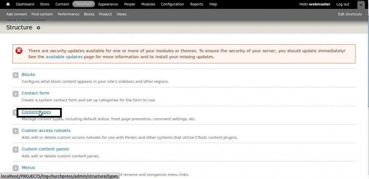
Task: Click the arrow icon beside Contact form
Action: 15,94
